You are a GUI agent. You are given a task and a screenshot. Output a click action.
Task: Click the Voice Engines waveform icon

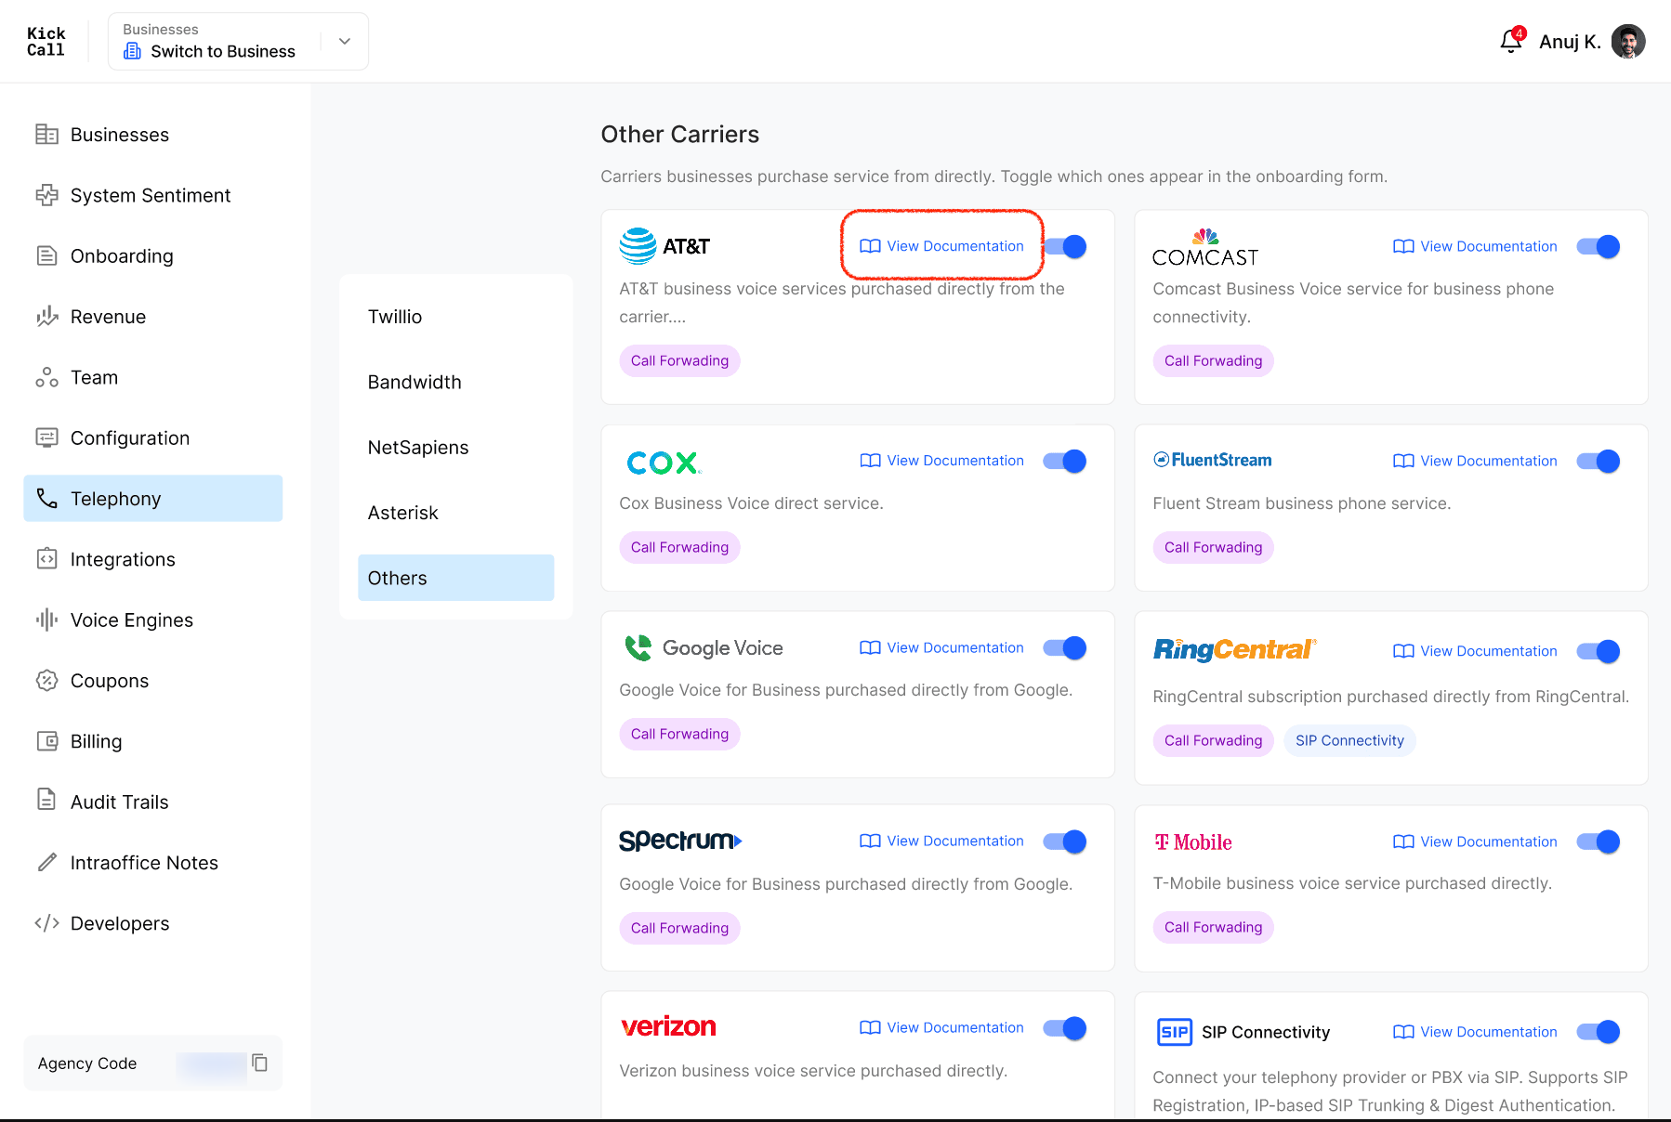click(46, 620)
